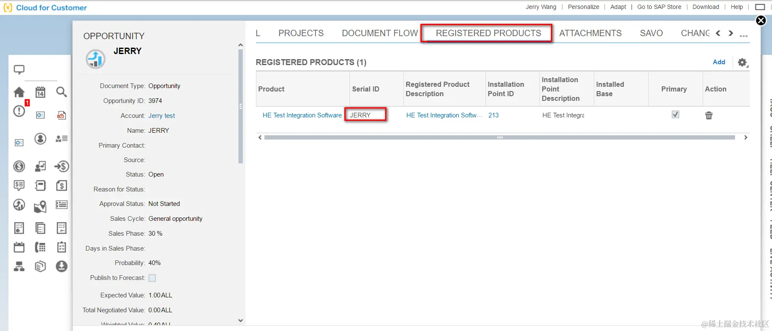The height and width of the screenshot is (331, 772).
Task: Click the details panel scroll down arrow
Action: tap(241, 321)
